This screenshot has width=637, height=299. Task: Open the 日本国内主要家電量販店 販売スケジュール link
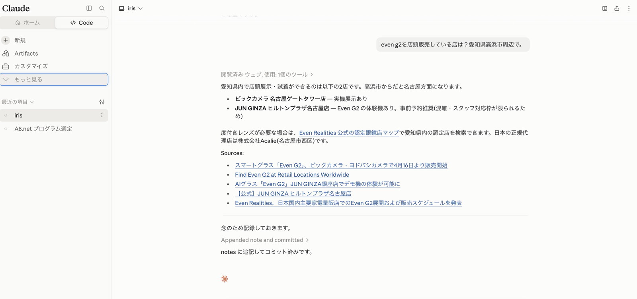pos(348,203)
